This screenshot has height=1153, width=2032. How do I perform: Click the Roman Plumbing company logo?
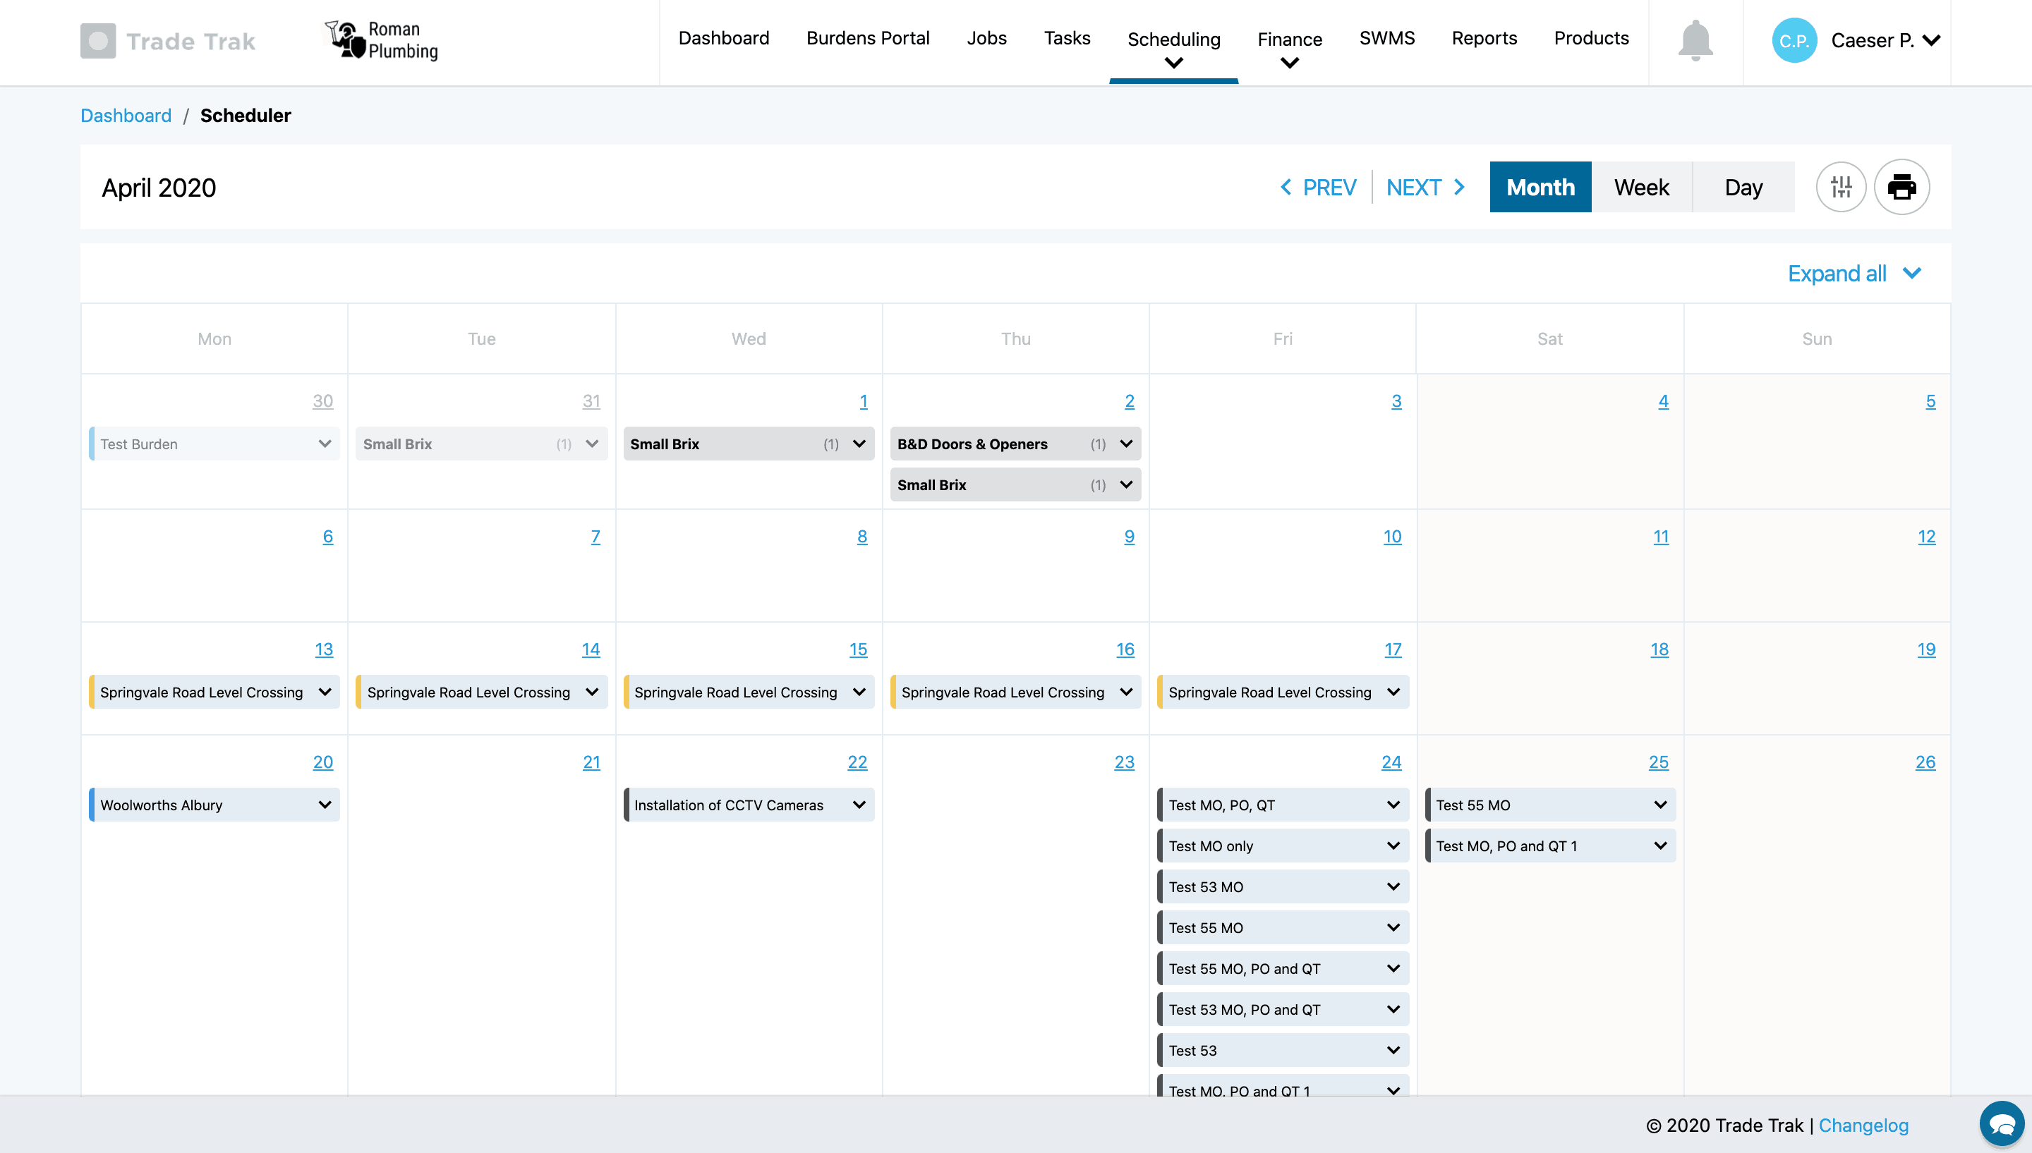point(382,39)
